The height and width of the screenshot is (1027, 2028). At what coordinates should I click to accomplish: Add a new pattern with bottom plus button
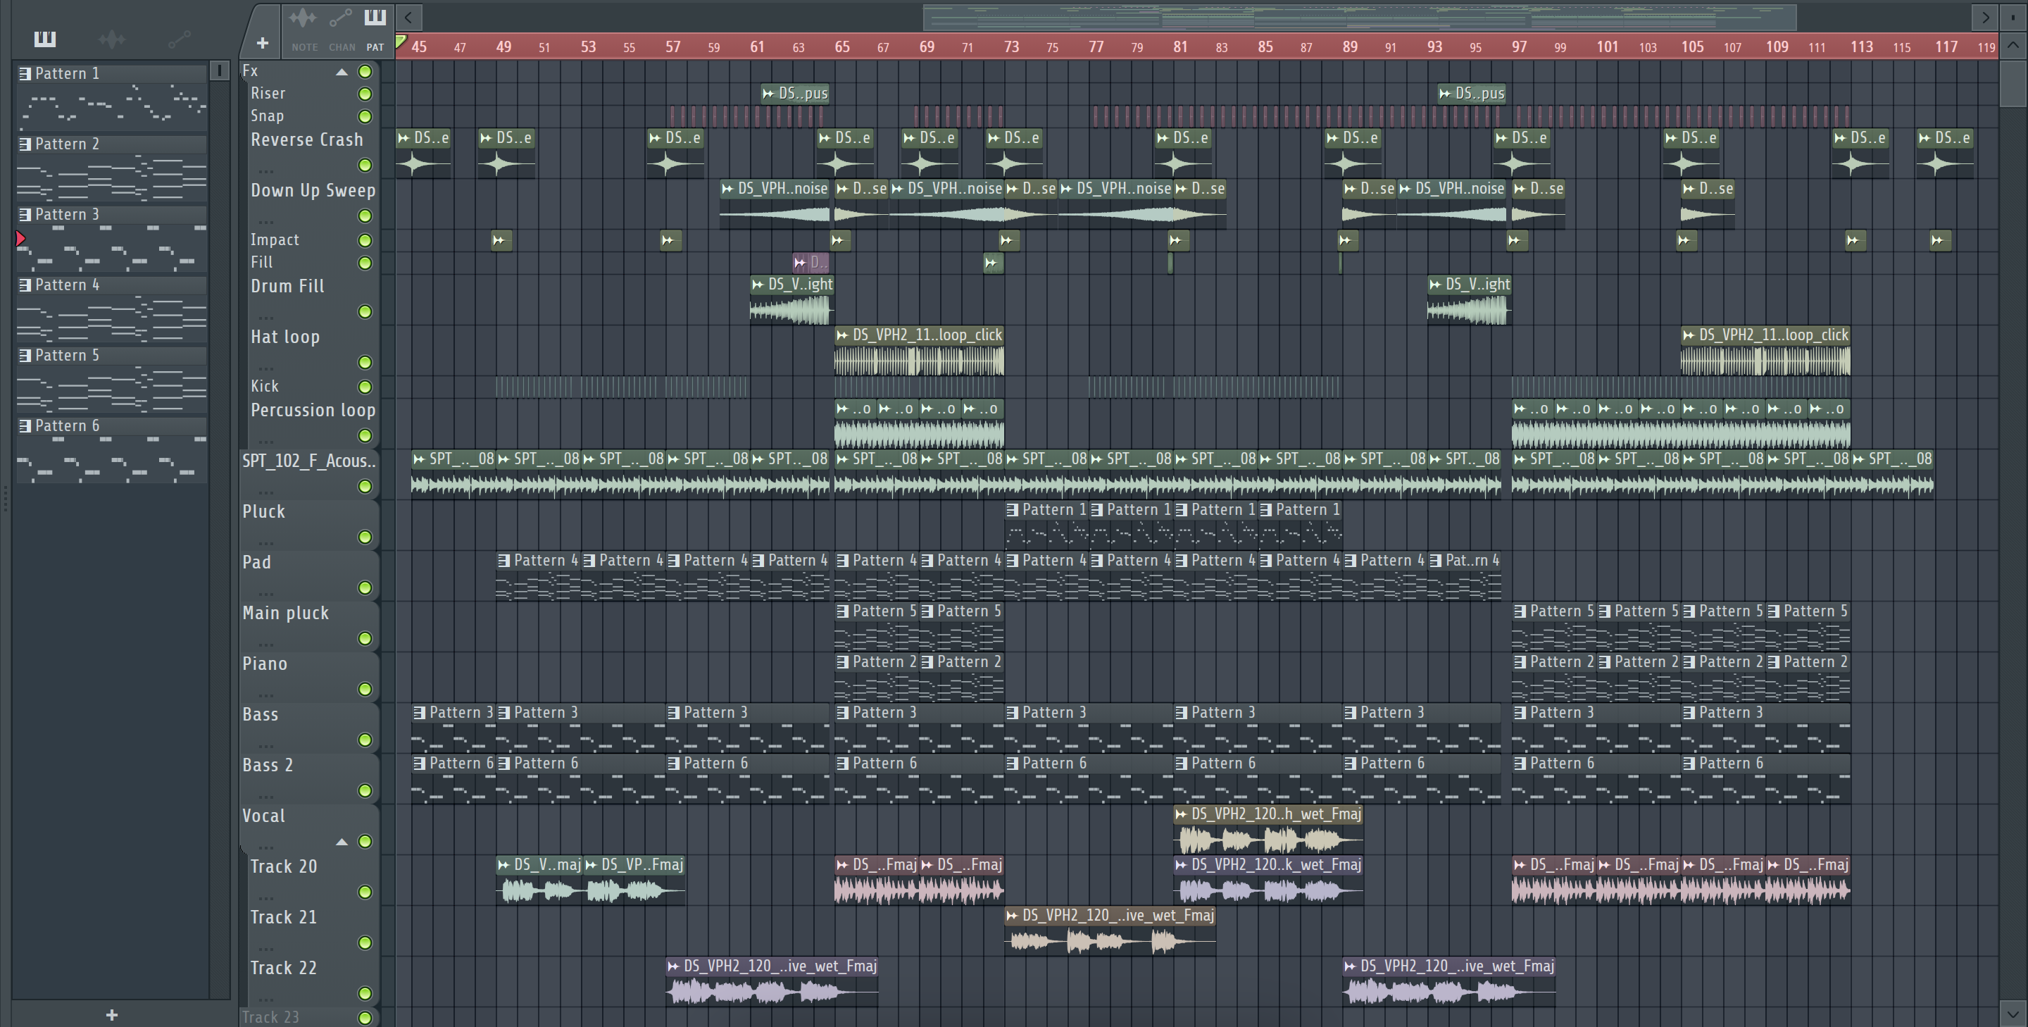(112, 1014)
